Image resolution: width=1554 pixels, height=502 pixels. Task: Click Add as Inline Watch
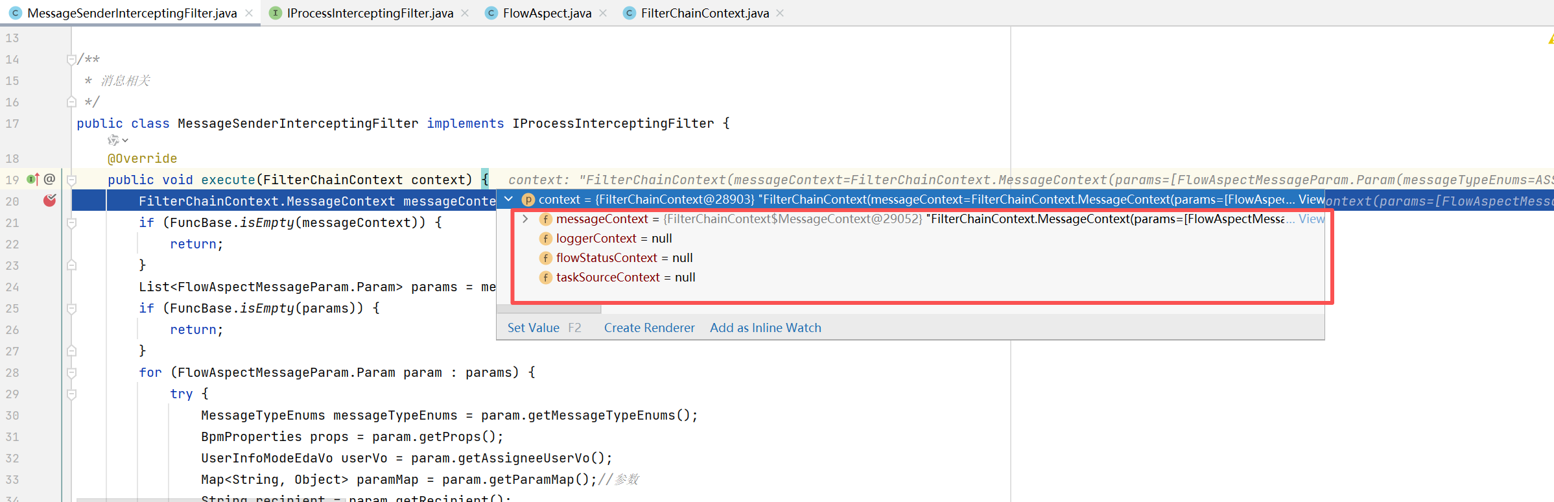(x=765, y=328)
